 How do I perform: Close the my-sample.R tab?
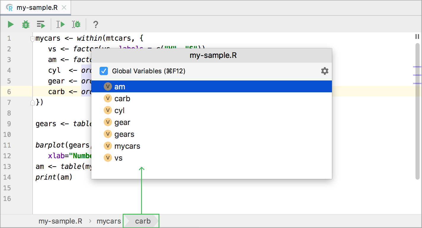64,8
